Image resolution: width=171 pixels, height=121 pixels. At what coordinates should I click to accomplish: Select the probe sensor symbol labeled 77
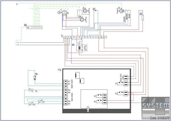click(40, 101)
